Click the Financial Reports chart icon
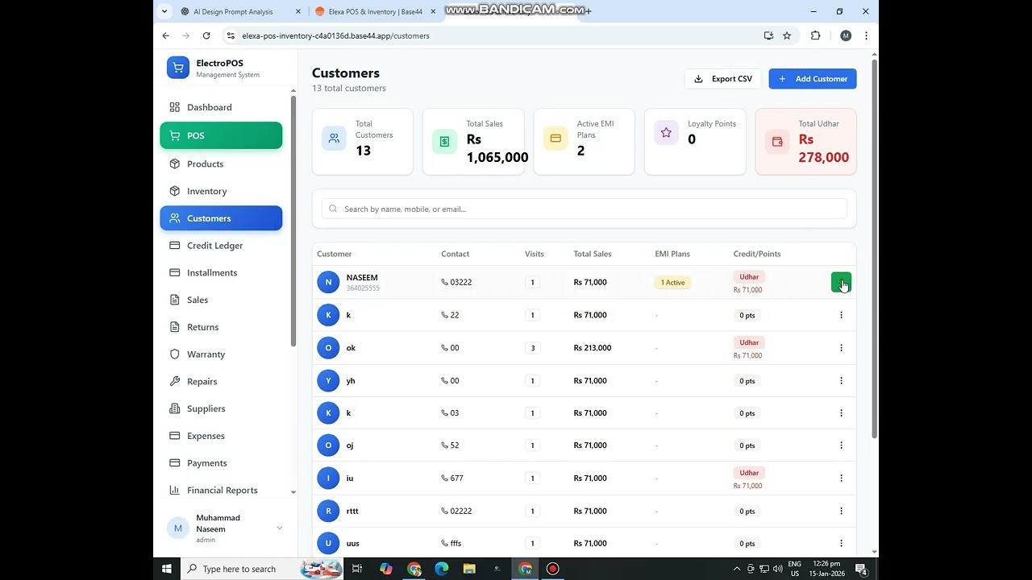Viewport: 1032px width, 580px height. (x=174, y=490)
